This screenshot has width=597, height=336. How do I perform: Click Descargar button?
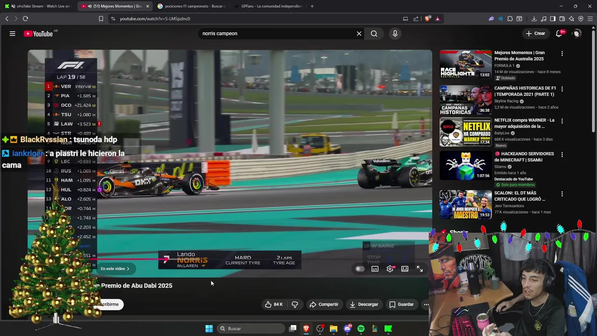pos(364,304)
